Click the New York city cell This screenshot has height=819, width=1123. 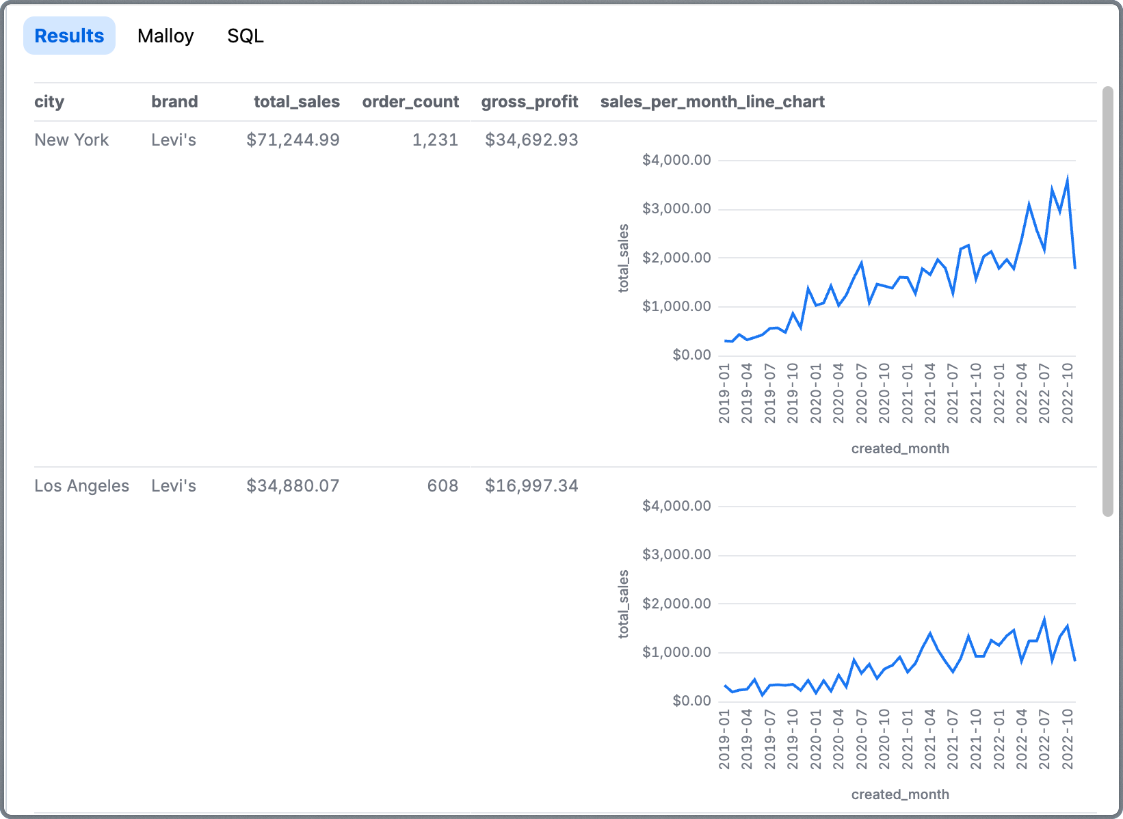click(x=72, y=140)
